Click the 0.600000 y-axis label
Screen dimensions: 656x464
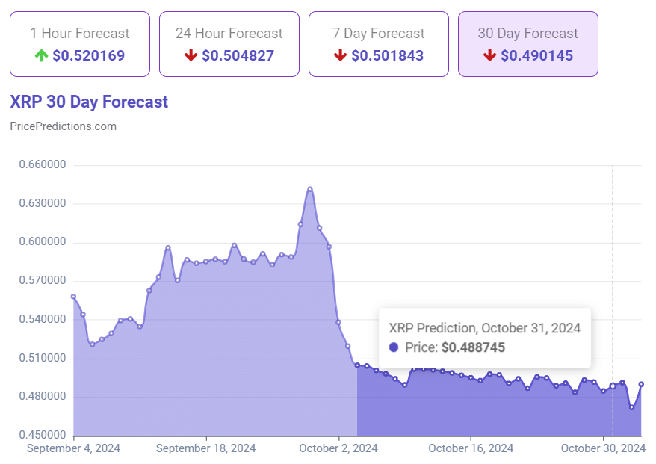click(x=43, y=242)
